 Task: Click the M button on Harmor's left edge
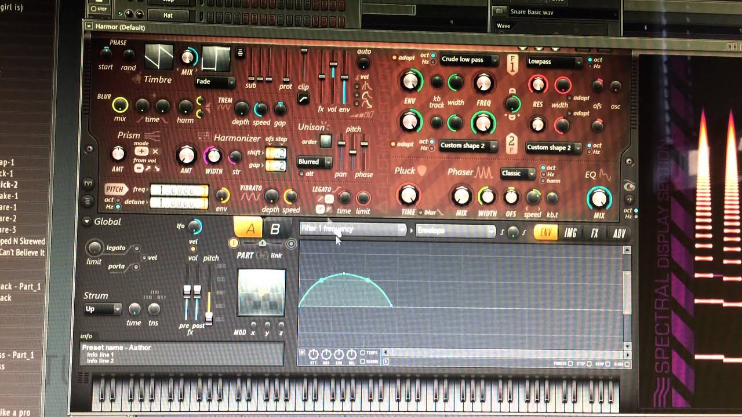point(88,184)
